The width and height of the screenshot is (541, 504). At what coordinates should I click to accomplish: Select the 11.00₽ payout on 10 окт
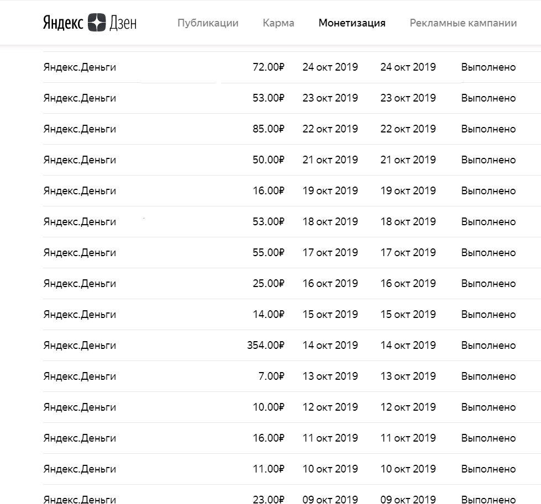(269, 469)
